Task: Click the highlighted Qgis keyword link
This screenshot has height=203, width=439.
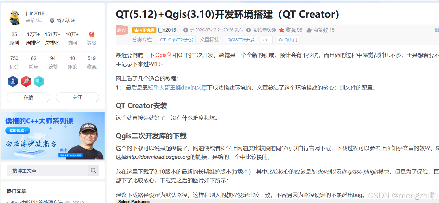Action: [161, 55]
